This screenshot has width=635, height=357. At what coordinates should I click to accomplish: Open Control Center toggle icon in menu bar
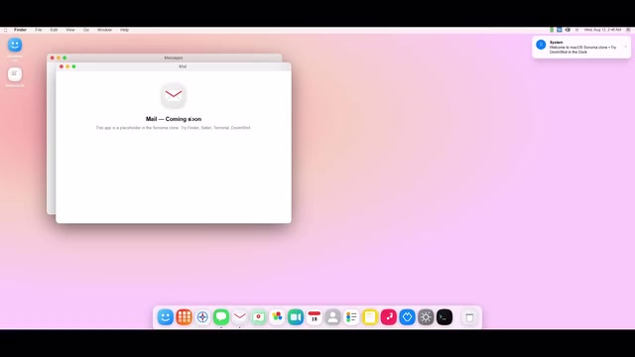pyautogui.click(x=568, y=30)
